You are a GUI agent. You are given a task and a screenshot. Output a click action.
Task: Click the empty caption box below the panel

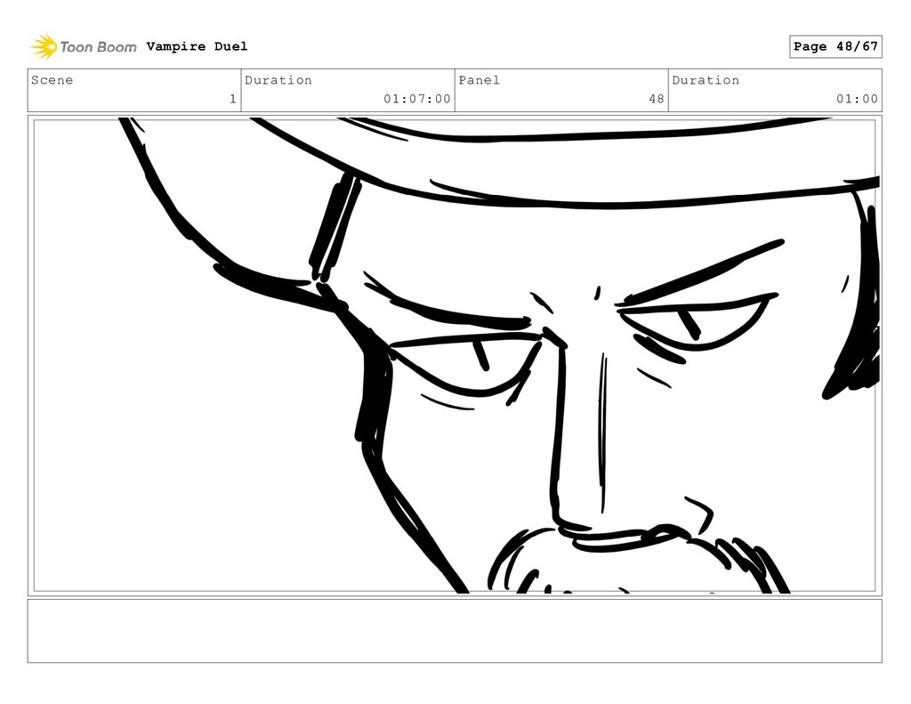[455, 631]
